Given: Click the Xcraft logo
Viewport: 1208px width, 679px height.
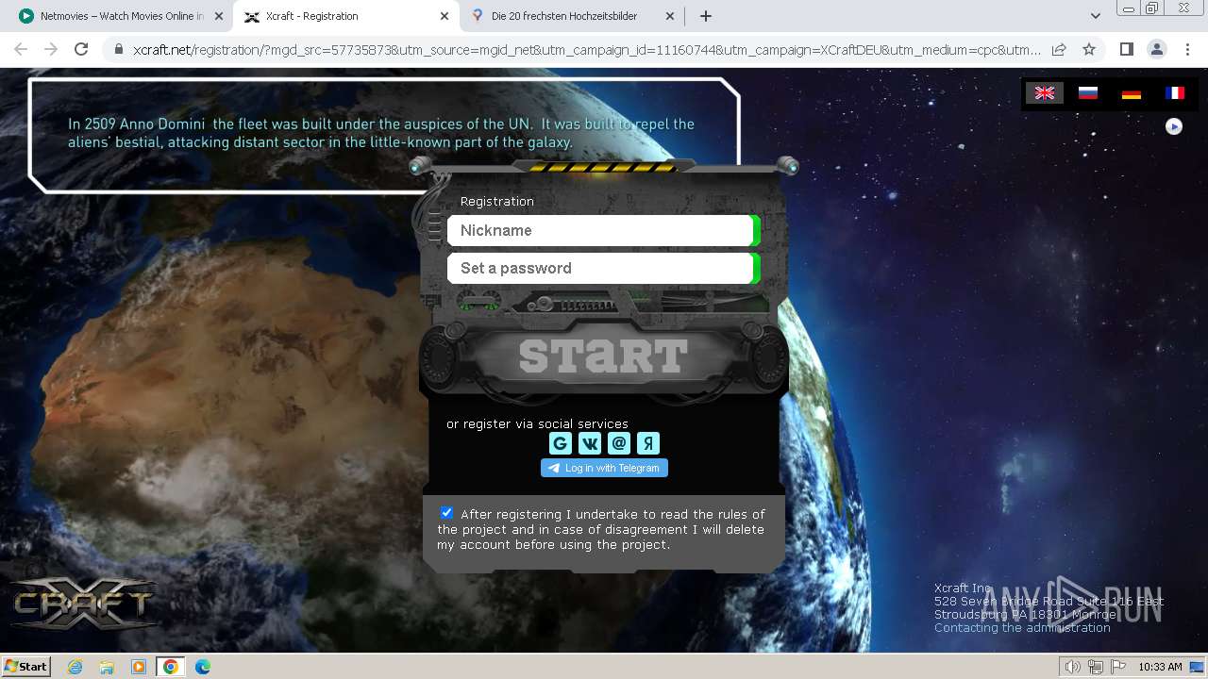Looking at the screenshot, I should click(83, 604).
